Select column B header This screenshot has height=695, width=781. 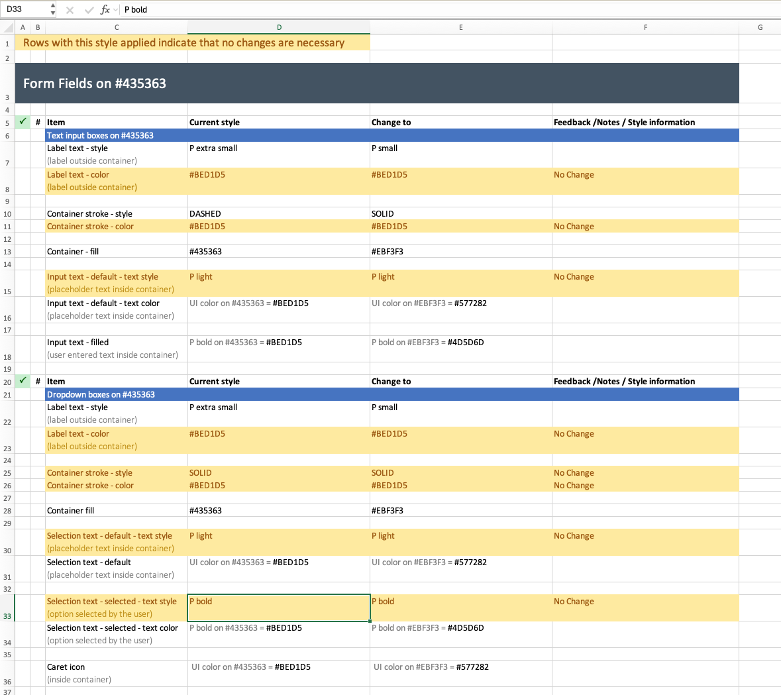pyautogui.click(x=38, y=27)
